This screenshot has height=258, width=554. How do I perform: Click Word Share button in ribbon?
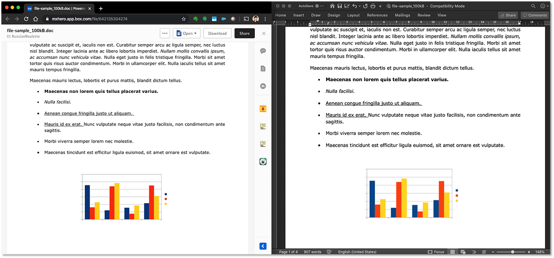[508, 15]
